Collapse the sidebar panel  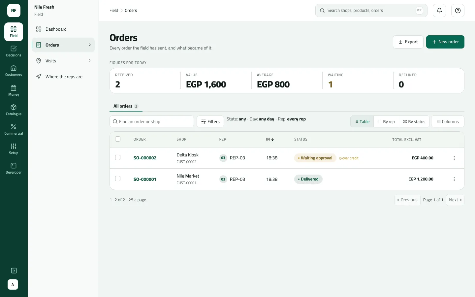coord(14,271)
